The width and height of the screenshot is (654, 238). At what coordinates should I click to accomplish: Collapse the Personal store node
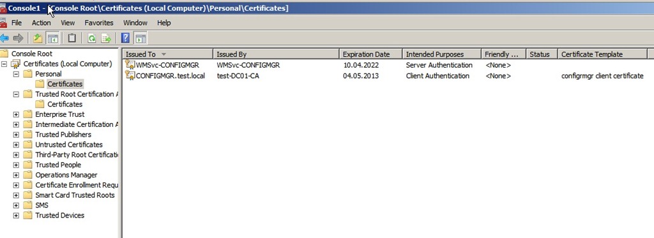point(16,74)
